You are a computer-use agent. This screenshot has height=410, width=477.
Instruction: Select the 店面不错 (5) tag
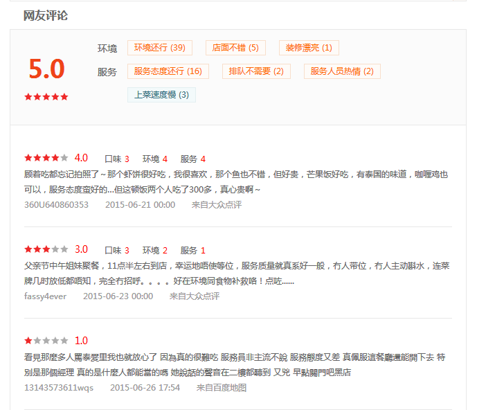tap(235, 48)
